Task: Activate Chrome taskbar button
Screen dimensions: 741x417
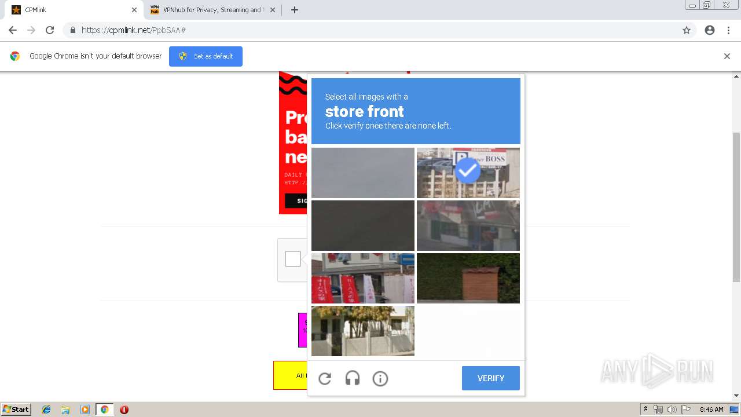Action: (104, 409)
